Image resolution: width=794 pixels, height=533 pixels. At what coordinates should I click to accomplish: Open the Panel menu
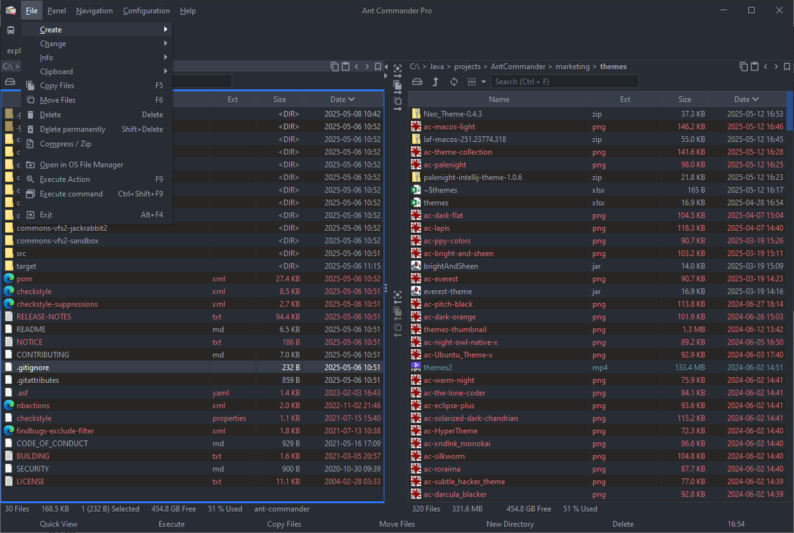[57, 11]
